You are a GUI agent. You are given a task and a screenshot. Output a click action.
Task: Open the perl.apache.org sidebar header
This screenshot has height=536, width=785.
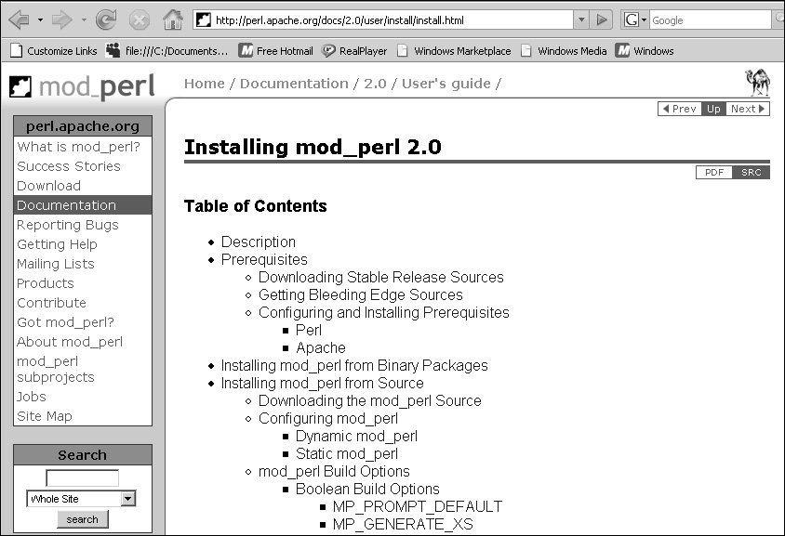(83, 126)
